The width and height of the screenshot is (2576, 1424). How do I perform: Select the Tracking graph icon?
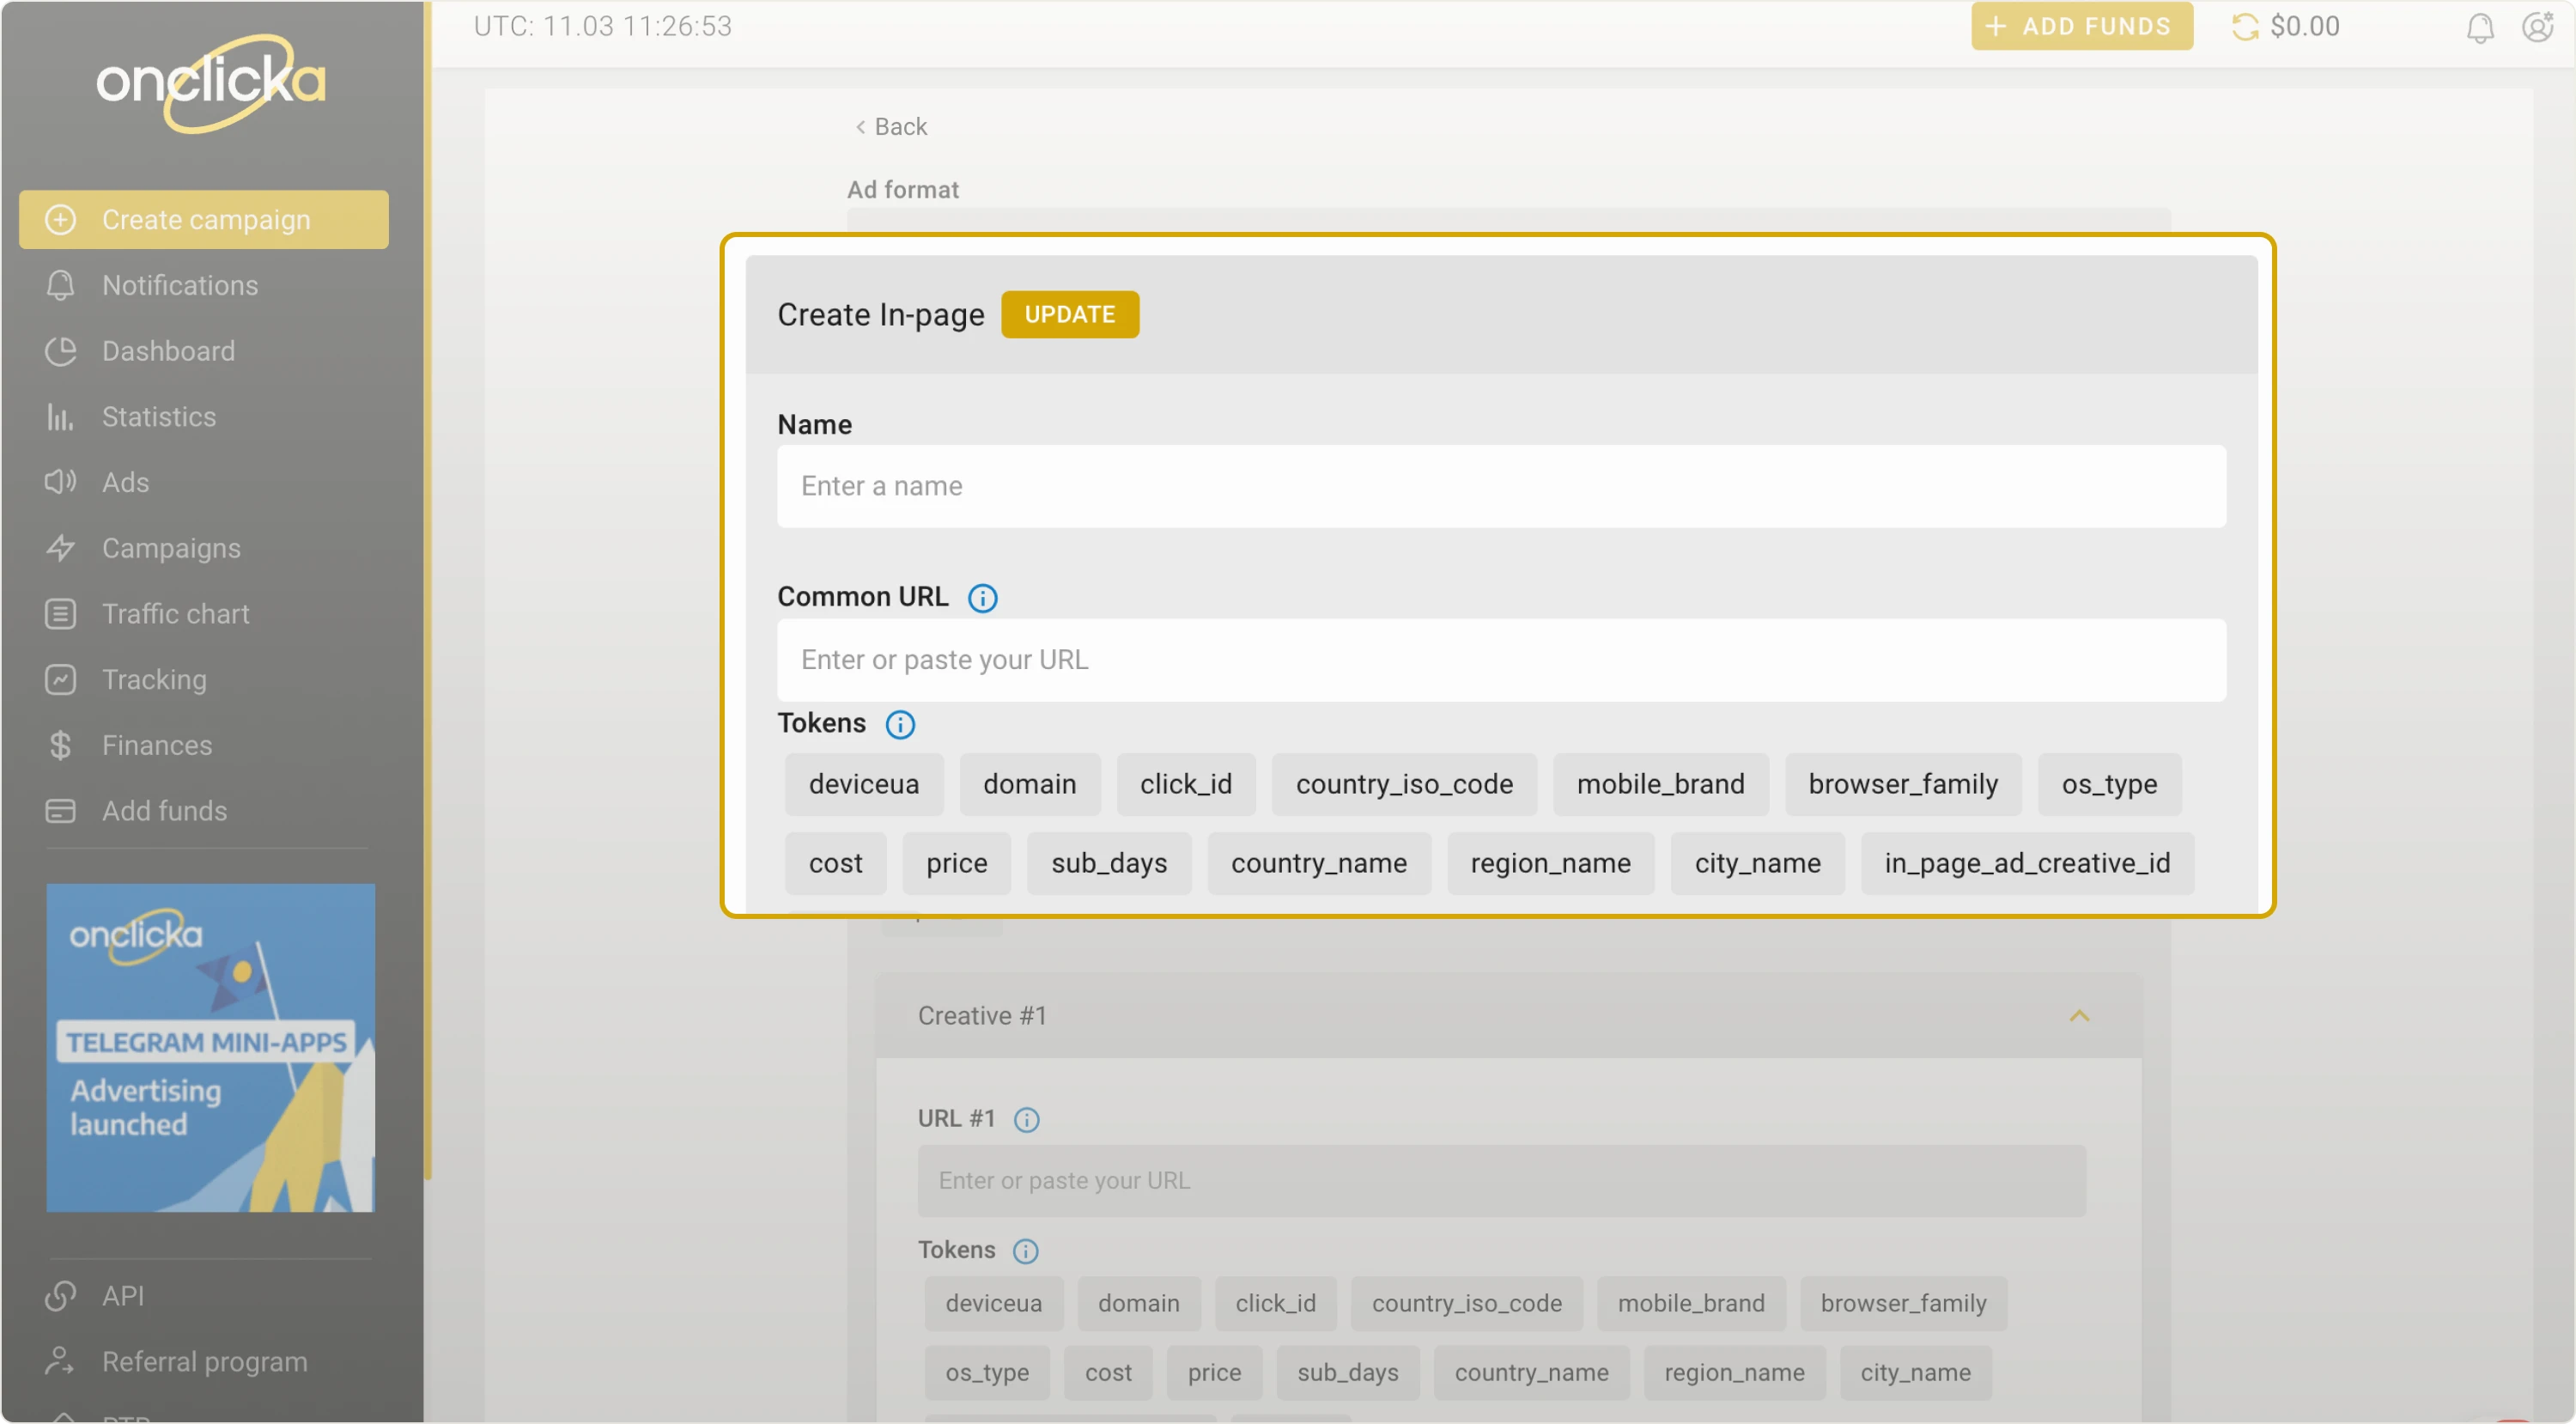coord(60,679)
